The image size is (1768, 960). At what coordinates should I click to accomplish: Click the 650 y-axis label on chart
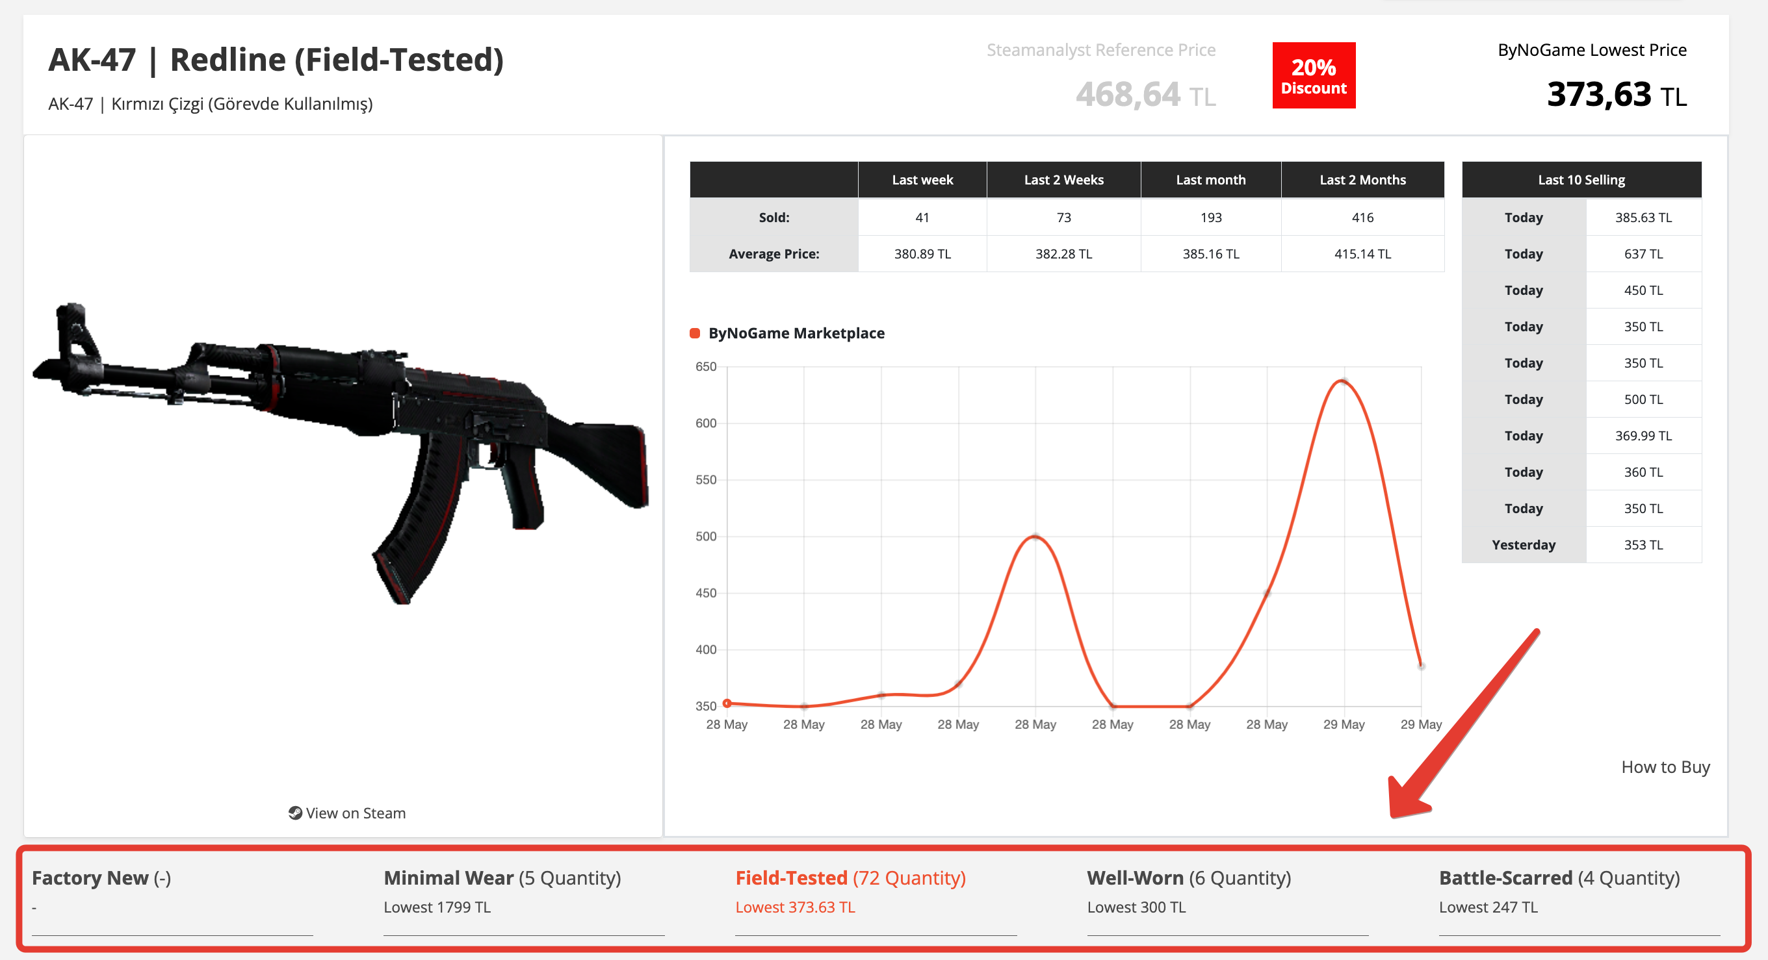[x=705, y=367]
